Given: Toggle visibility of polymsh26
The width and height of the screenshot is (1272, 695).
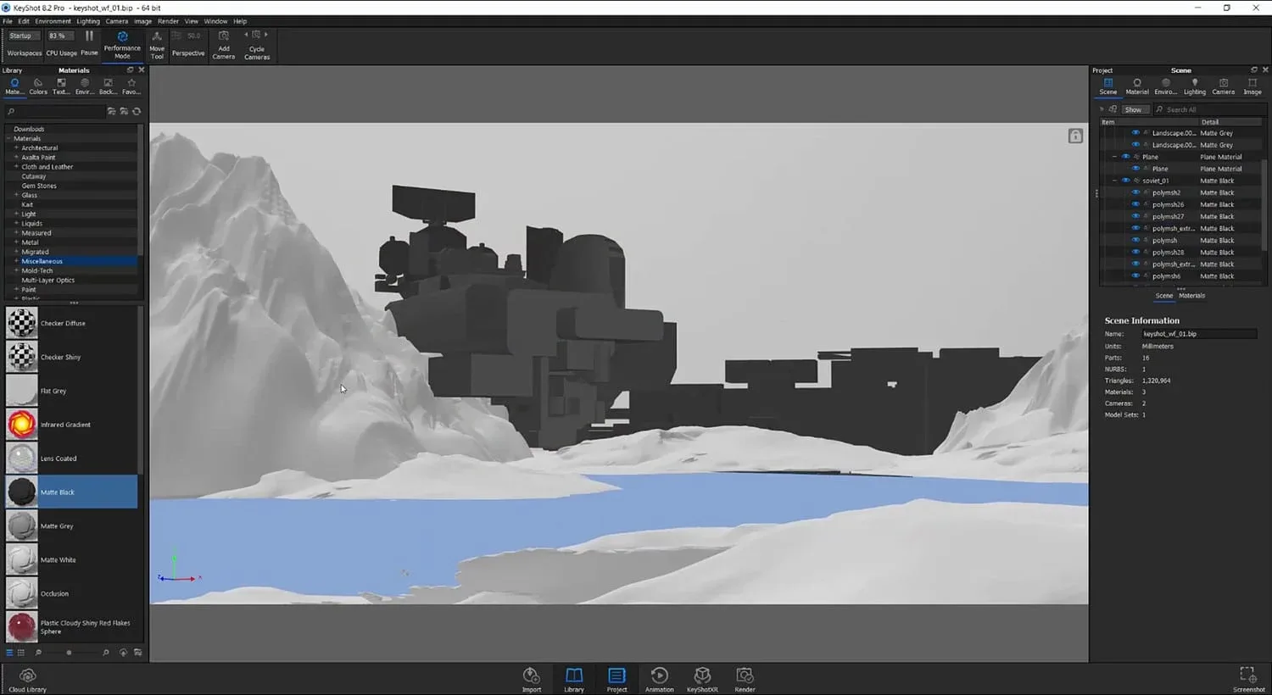Looking at the screenshot, I should [x=1135, y=204].
